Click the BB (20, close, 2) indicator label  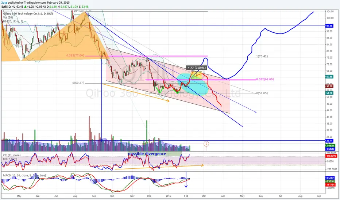(13, 21)
